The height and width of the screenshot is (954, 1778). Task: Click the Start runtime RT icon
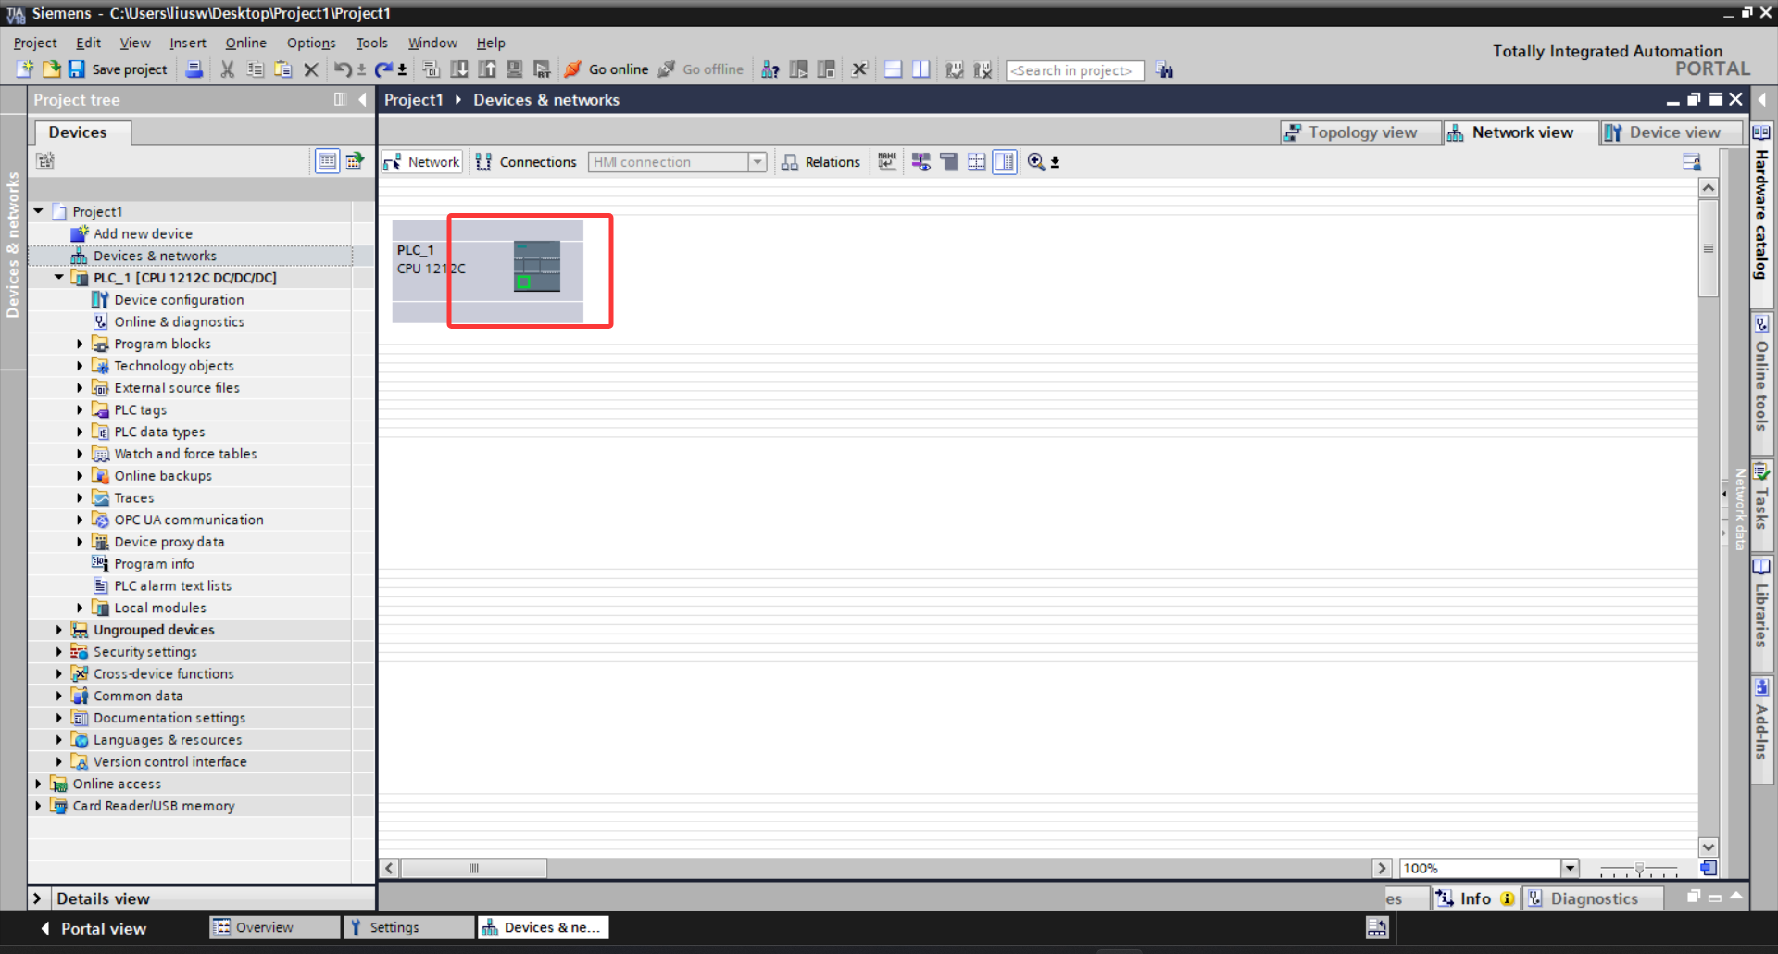543,69
